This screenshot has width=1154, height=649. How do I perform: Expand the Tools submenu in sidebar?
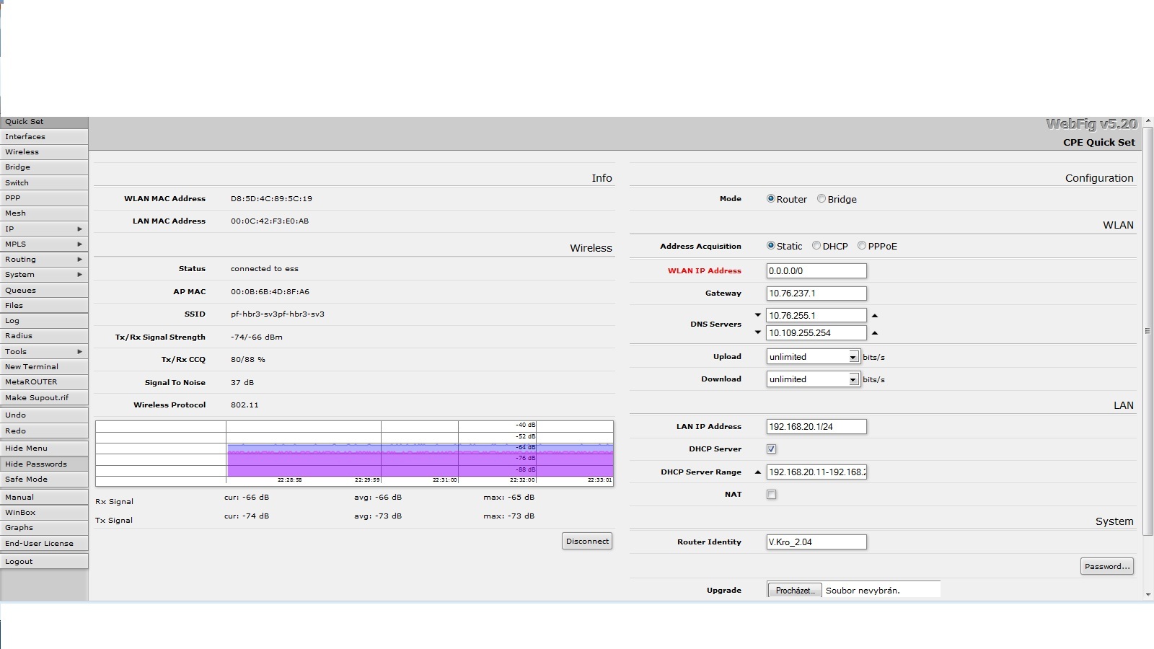(44, 351)
